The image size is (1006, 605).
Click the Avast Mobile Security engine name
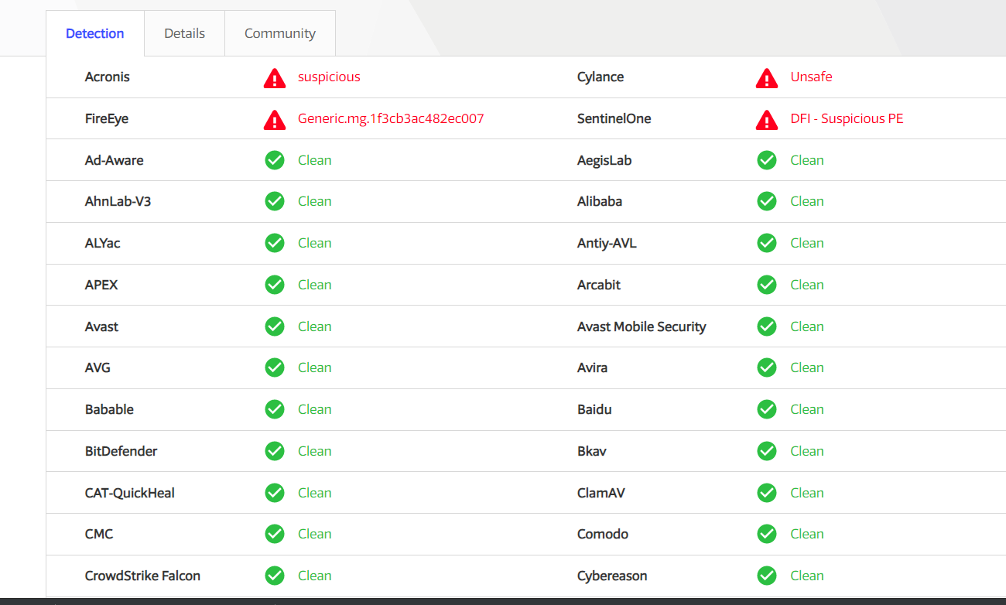coord(642,326)
